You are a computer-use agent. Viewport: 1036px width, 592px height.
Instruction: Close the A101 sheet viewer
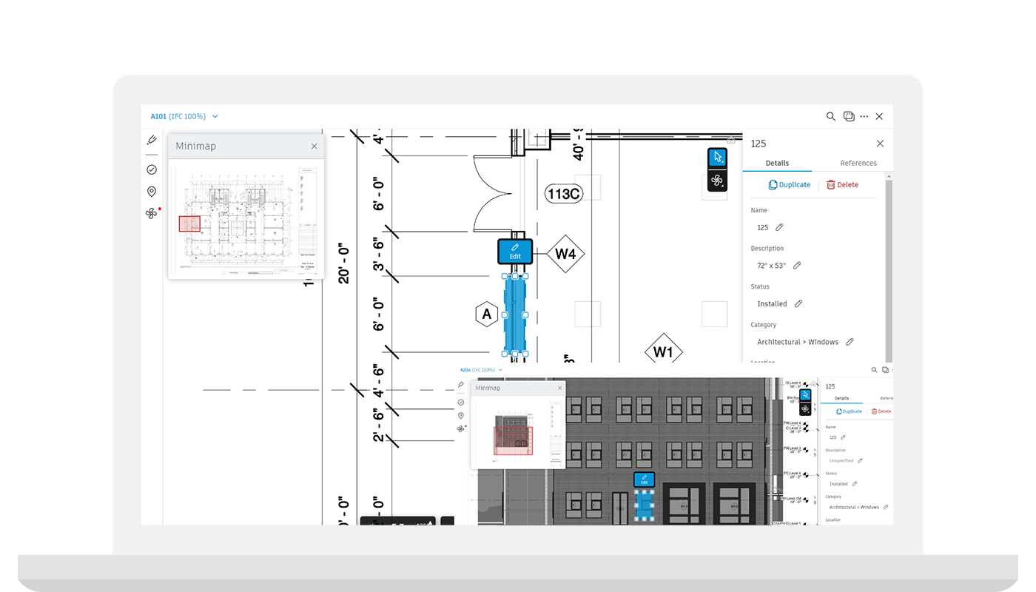tap(879, 116)
